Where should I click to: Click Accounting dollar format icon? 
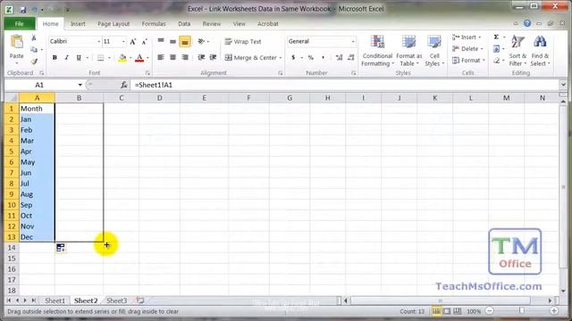coord(293,57)
